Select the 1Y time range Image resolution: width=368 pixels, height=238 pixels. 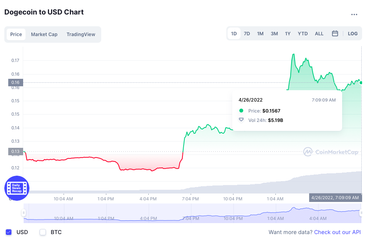(288, 34)
